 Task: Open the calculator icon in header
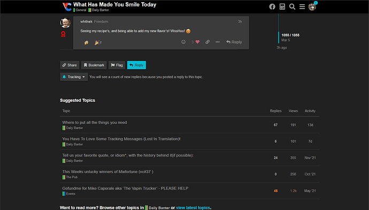(282, 6)
